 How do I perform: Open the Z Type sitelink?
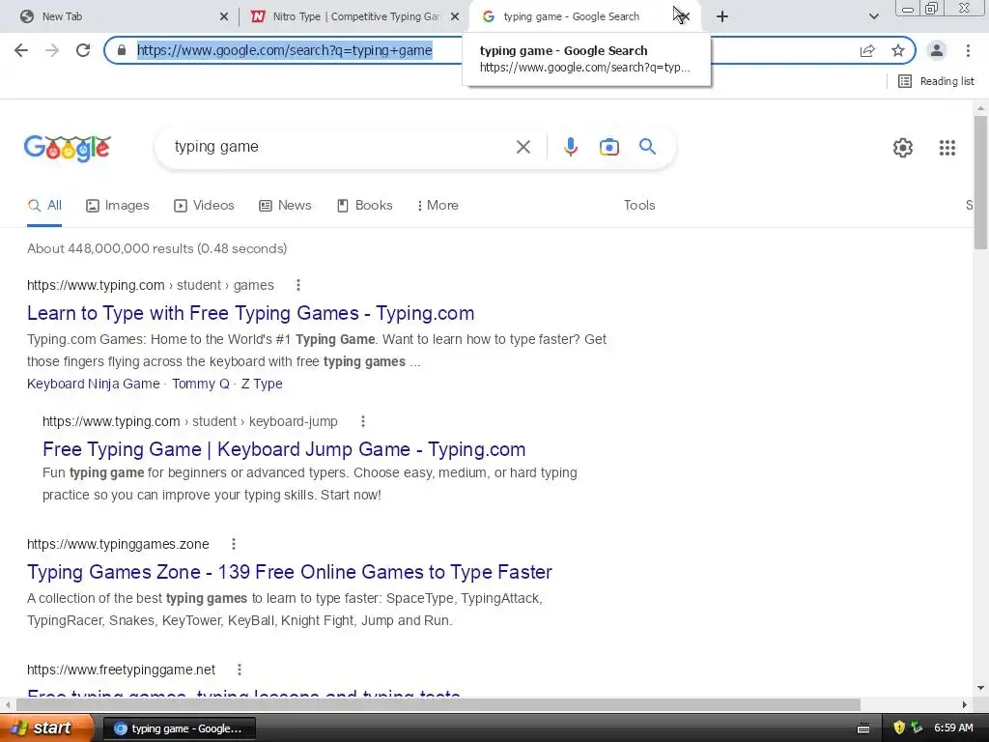262,384
